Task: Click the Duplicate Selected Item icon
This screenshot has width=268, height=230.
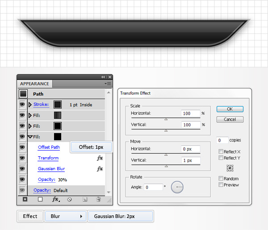Action: pos(85,200)
